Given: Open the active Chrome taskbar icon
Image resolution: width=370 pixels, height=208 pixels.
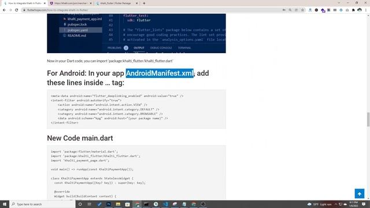Looking at the screenshot, I should click(137, 204).
